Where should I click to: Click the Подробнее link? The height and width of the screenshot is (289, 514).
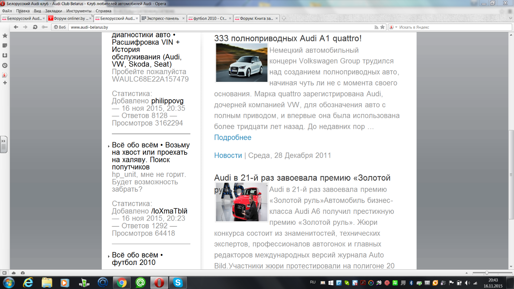tap(233, 137)
